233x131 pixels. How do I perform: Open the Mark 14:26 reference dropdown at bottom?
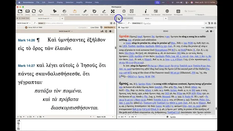[105, 117]
